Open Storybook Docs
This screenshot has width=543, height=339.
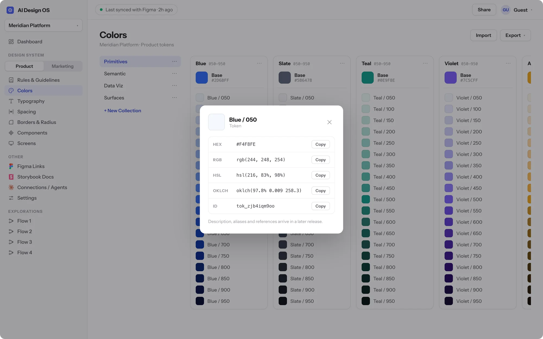(x=43, y=177)
